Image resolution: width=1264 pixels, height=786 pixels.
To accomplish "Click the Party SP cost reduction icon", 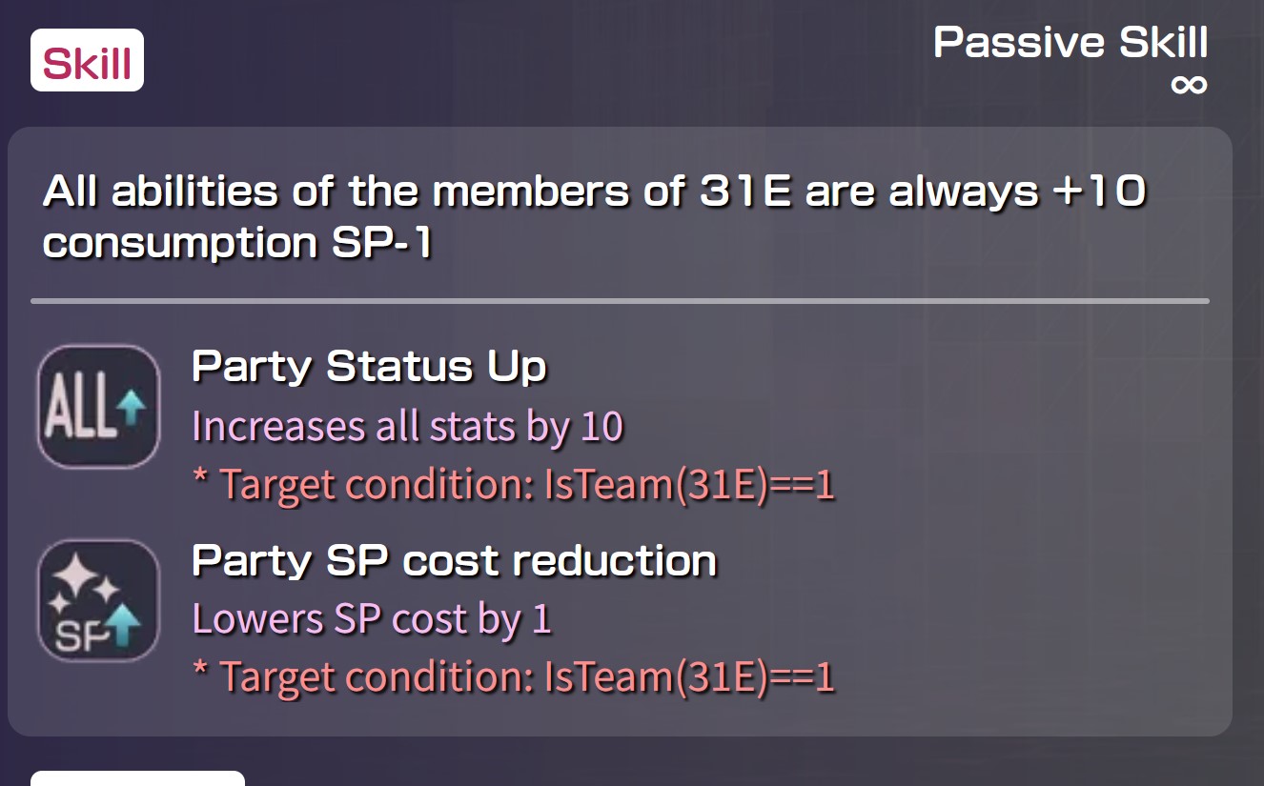I will point(98,600).
